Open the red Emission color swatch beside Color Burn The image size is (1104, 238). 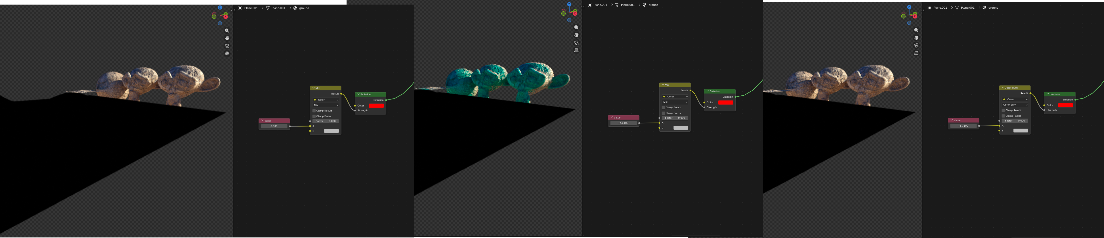(x=1065, y=105)
